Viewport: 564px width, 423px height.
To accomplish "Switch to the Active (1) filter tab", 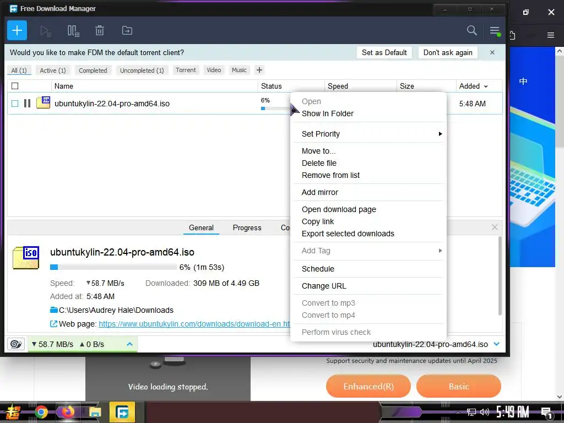I will click(53, 70).
